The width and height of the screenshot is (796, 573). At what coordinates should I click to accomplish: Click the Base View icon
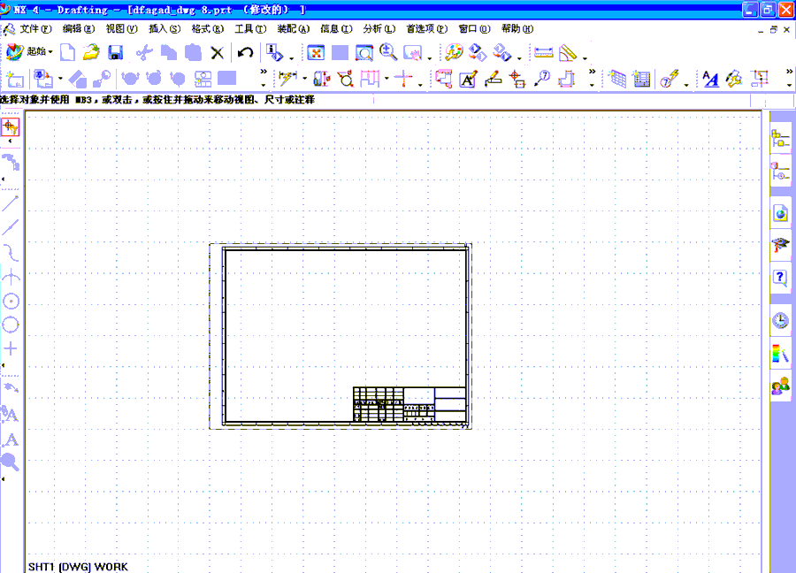click(x=43, y=79)
